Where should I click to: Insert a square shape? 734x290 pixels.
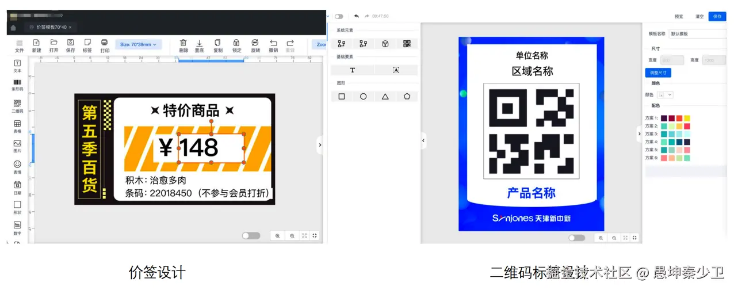[x=342, y=97]
